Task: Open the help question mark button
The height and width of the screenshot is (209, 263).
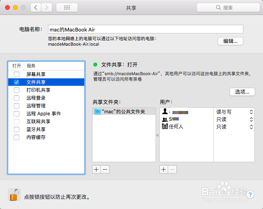Action: [x=250, y=195]
